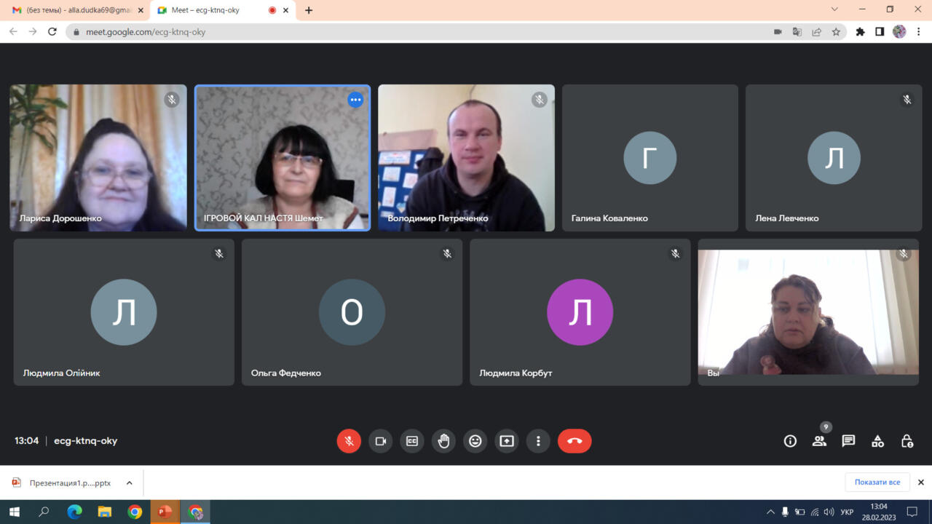Viewport: 932px width, 524px height.
Task: Open the chat panel icon
Action: (x=848, y=441)
